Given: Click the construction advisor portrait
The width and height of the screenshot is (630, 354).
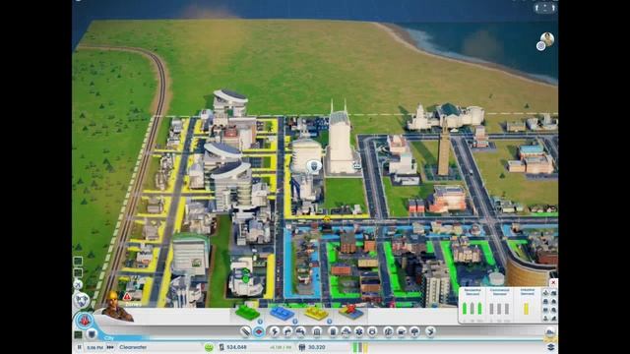Looking at the screenshot, I should (x=116, y=308).
